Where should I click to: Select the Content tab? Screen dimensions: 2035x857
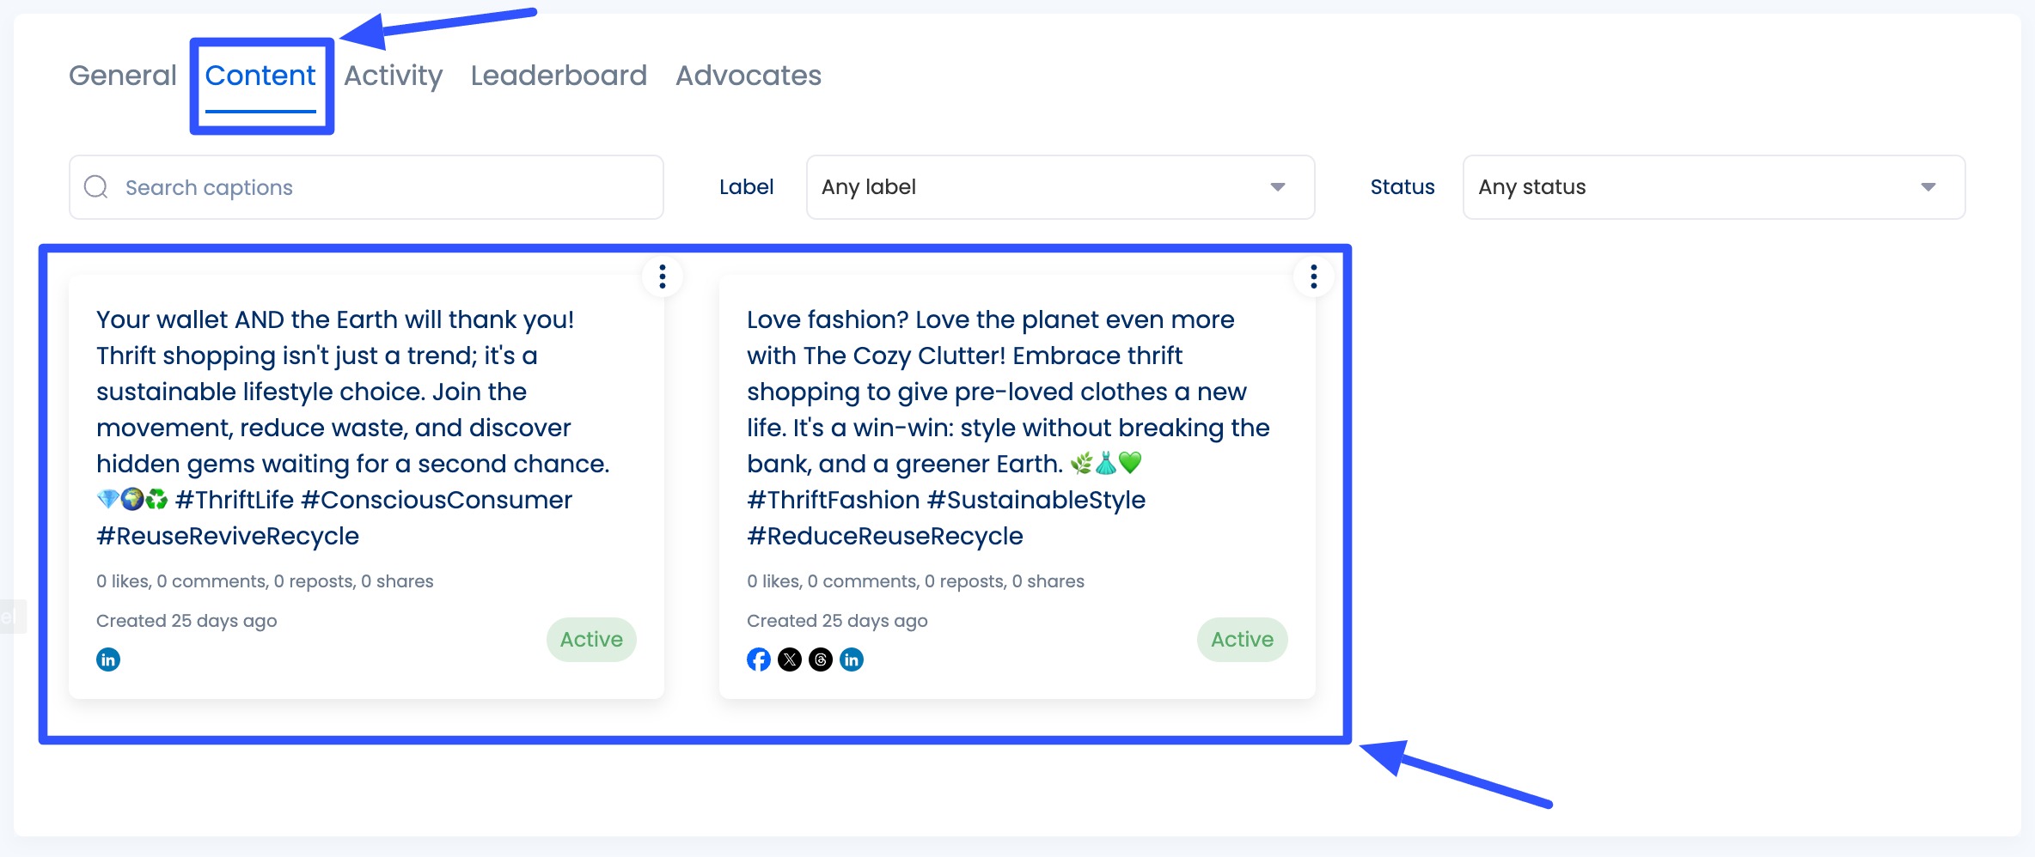pos(260,76)
